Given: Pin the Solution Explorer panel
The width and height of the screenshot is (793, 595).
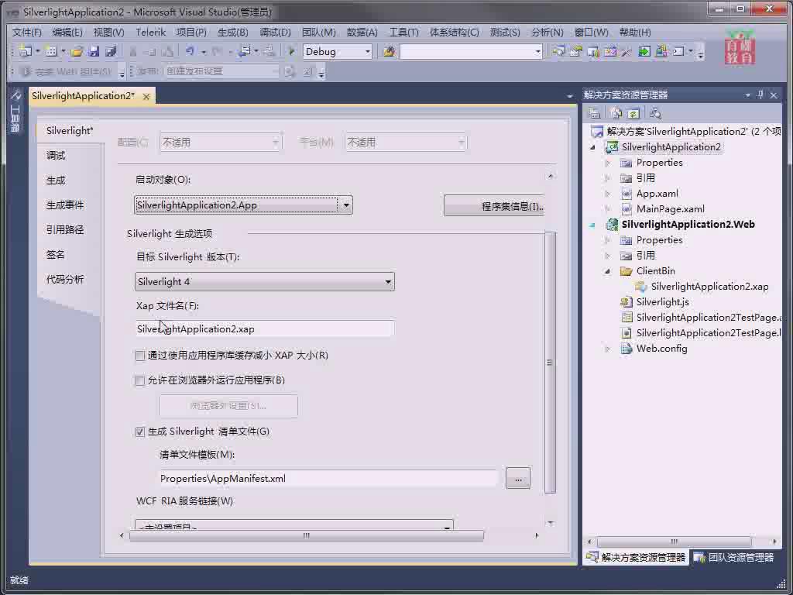Looking at the screenshot, I should (760, 95).
